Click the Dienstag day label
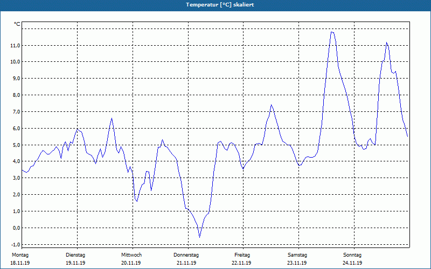The height and width of the screenshot is (269, 431). coord(75,255)
